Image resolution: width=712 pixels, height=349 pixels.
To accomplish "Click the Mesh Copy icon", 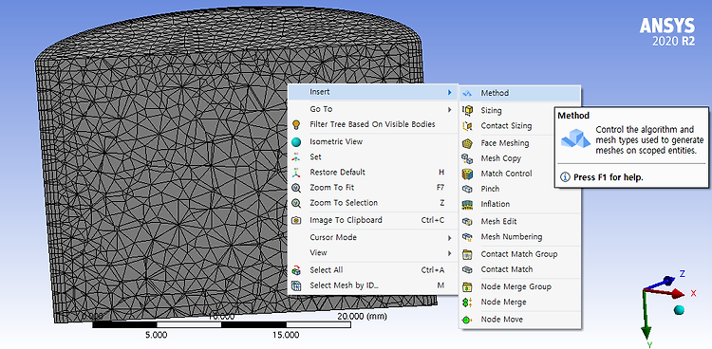I will 467,158.
